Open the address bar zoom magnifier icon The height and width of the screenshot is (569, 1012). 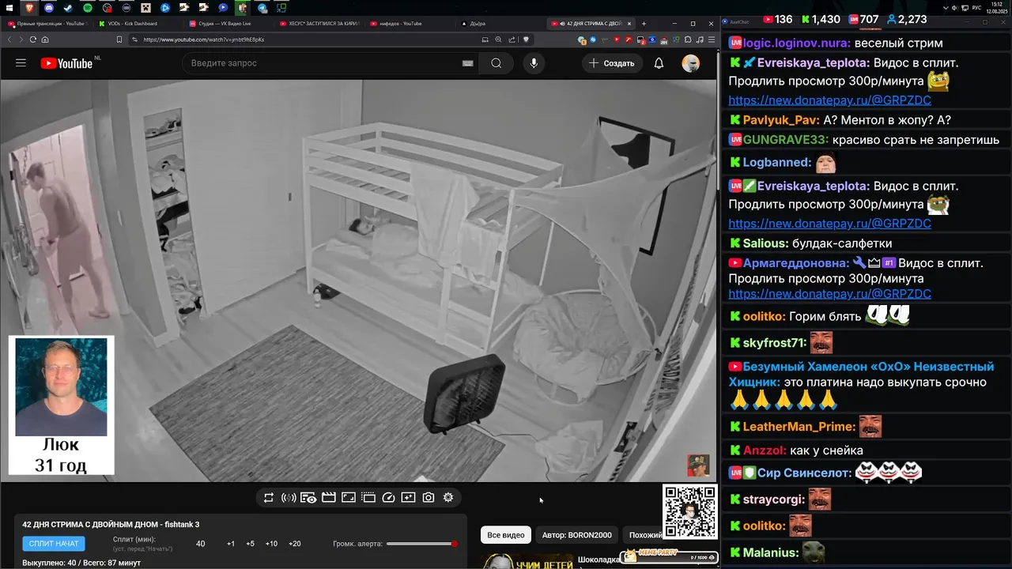498,40
